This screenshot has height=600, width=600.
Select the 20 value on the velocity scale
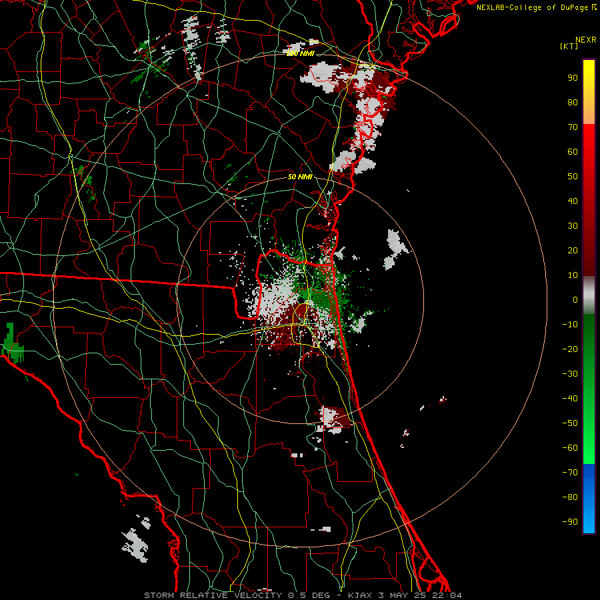point(573,251)
